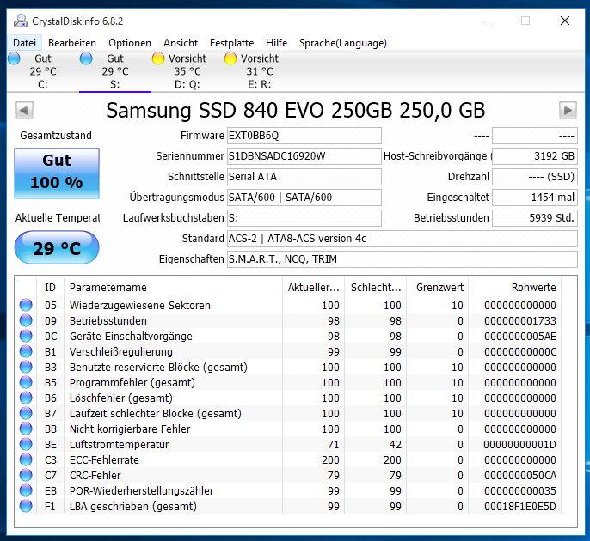590x541 pixels.
Task: Click raw value 0000000005AE
Action: [x=520, y=337]
